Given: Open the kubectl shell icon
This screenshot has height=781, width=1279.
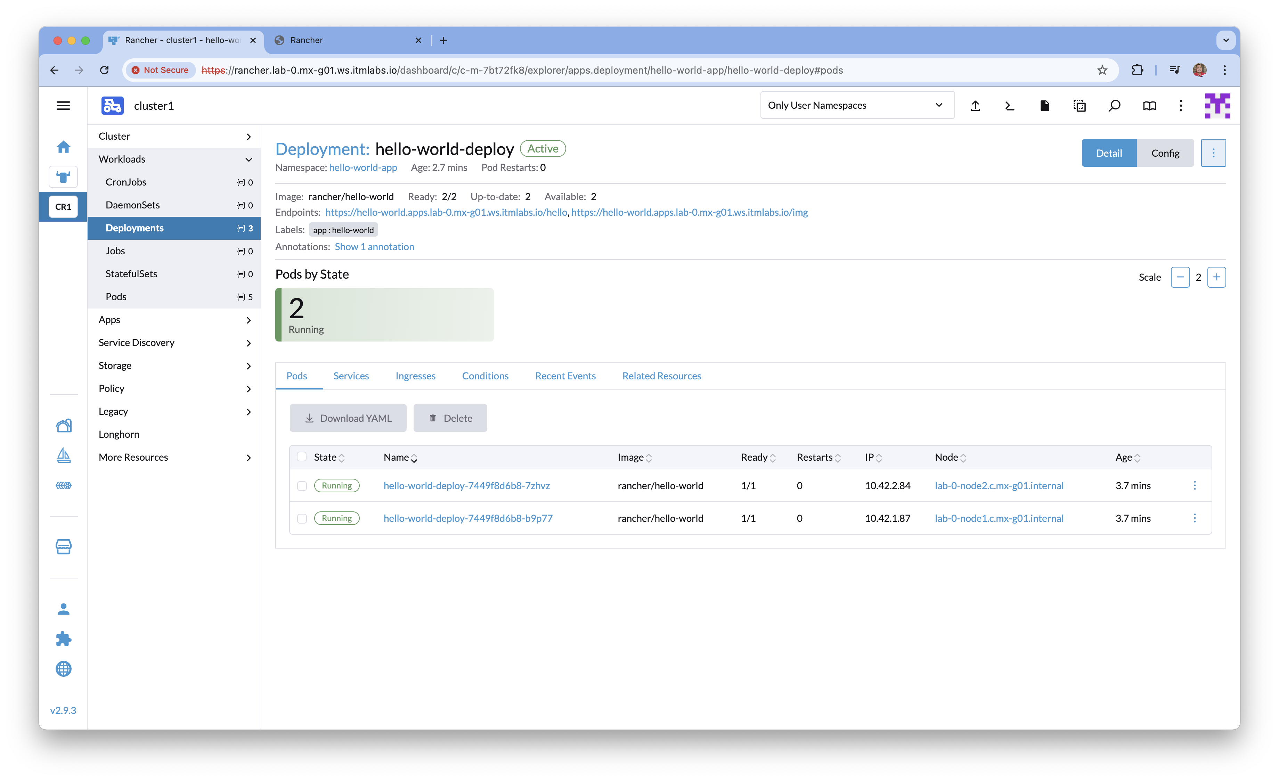Looking at the screenshot, I should pos(1010,106).
